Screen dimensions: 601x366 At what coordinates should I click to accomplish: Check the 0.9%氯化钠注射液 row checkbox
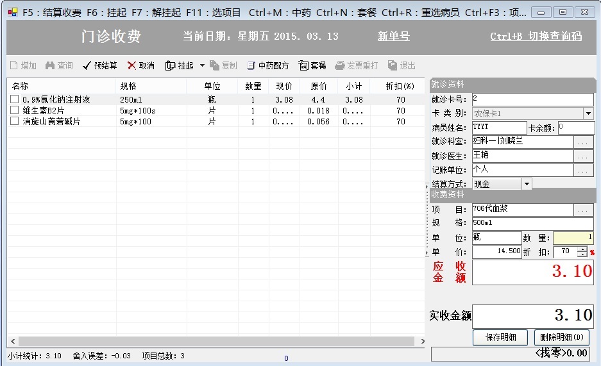pos(15,99)
